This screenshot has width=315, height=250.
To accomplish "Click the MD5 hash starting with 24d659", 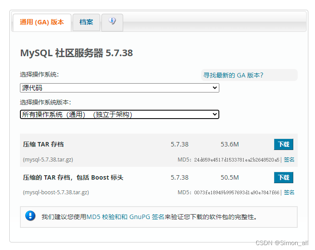I will (x=237, y=160).
